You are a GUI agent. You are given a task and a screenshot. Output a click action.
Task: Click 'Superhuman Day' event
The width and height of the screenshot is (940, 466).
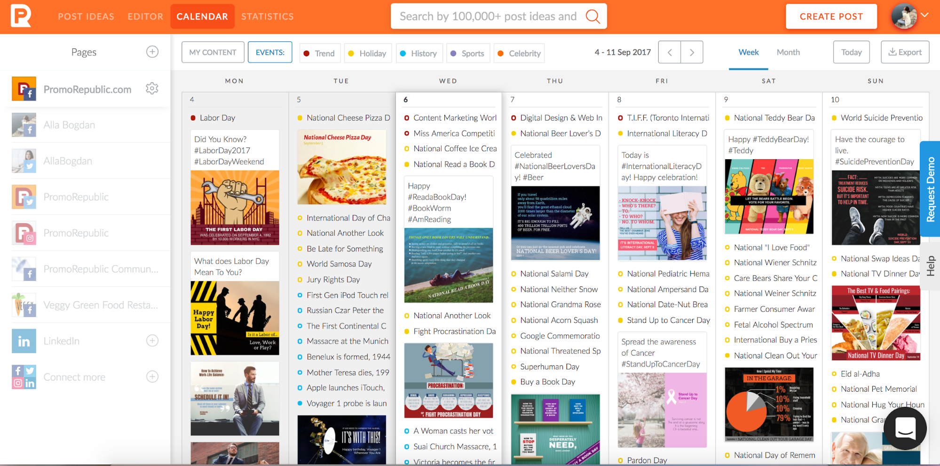[550, 367]
